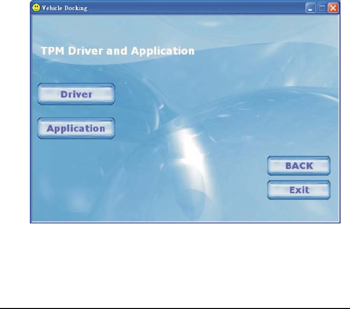Go back using the BACK button
The height and width of the screenshot is (309, 350).
pos(299,166)
